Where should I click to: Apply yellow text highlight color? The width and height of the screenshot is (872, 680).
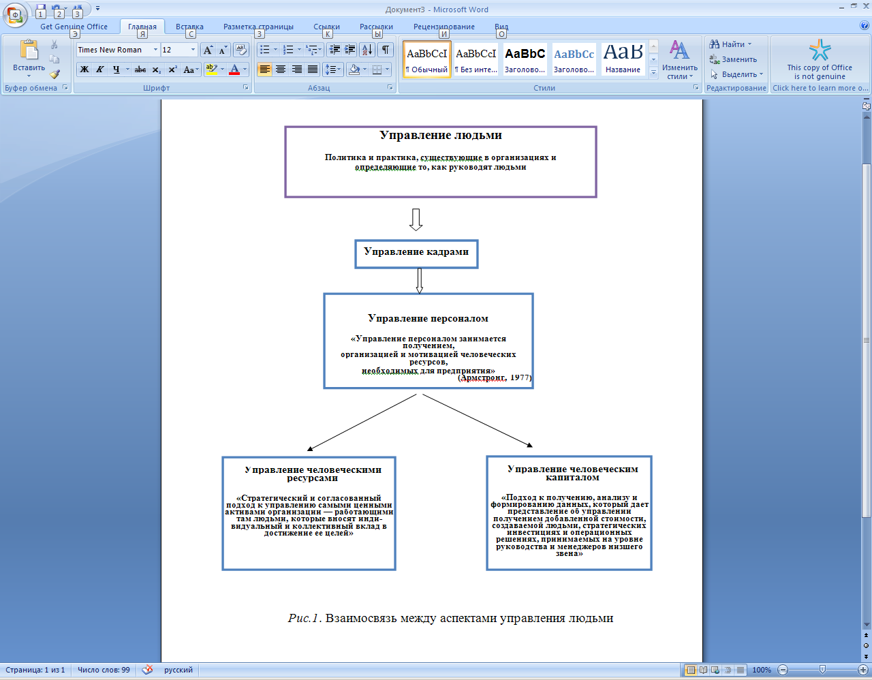click(x=211, y=69)
